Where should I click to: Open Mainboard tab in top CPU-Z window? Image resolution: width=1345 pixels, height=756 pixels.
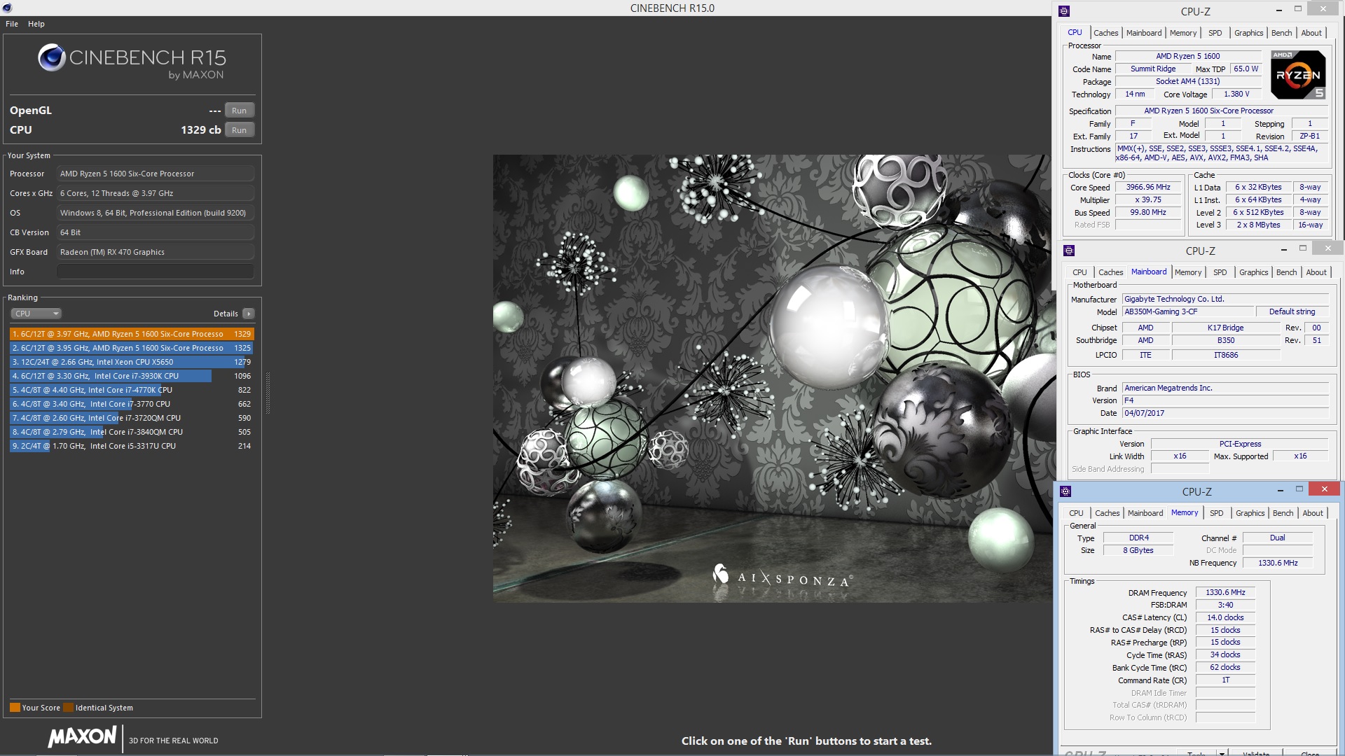(x=1144, y=33)
